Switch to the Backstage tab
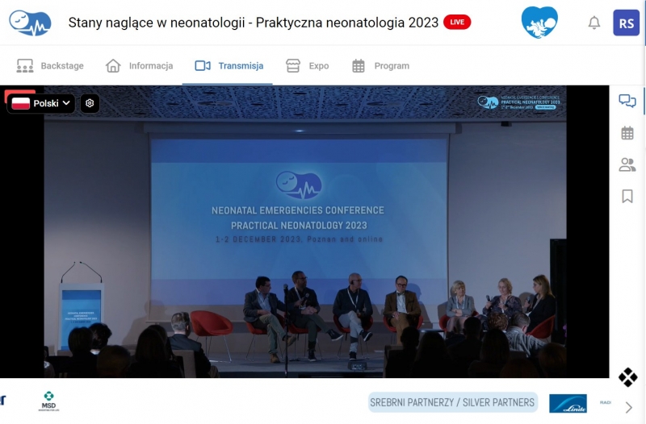The height and width of the screenshot is (424, 646). [50, 66]
